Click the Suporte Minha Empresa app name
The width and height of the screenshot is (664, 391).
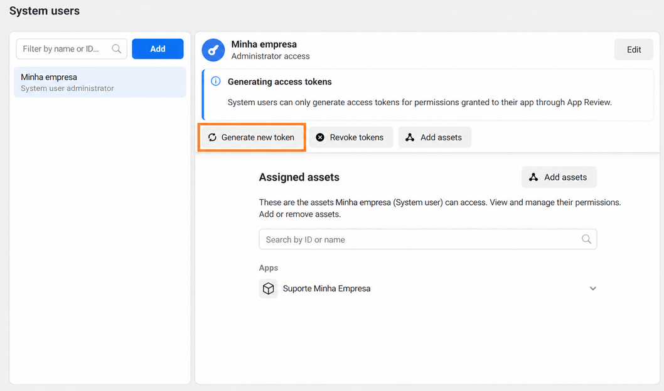[326, 288]
